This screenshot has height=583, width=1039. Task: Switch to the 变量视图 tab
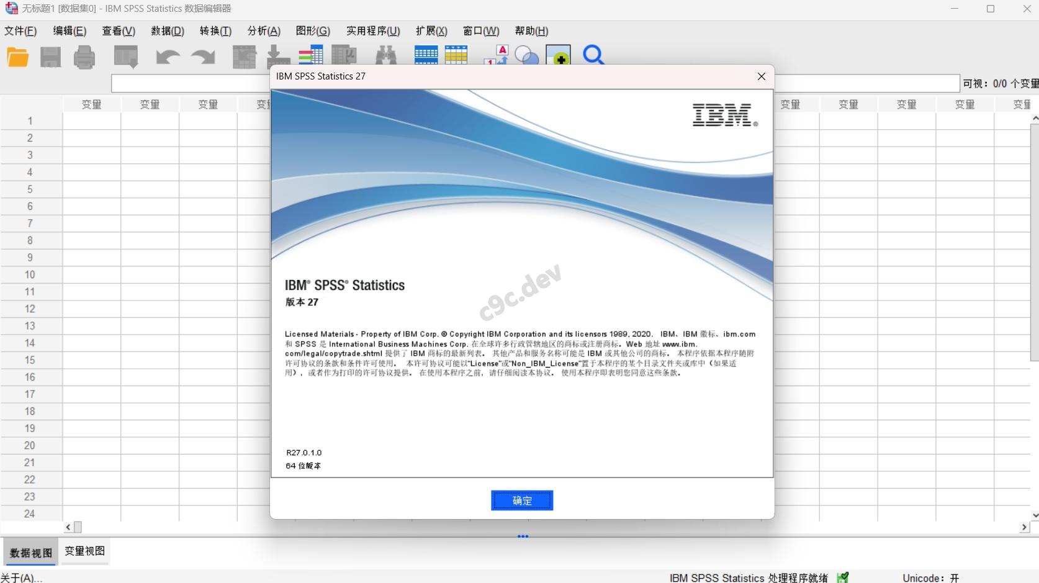[85, 551]
